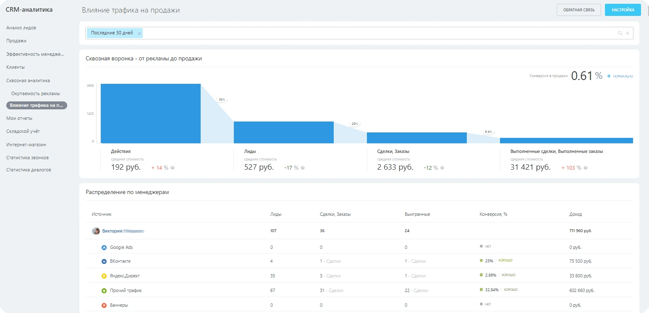Screen dimensions: 649x313
Task: Go to Складской учёт section
Action: tap(23, 131)
